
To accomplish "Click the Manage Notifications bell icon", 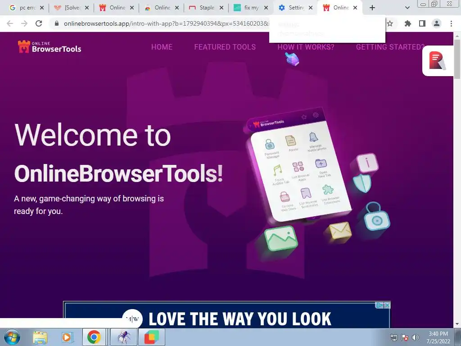I will (x=313, y=137).
